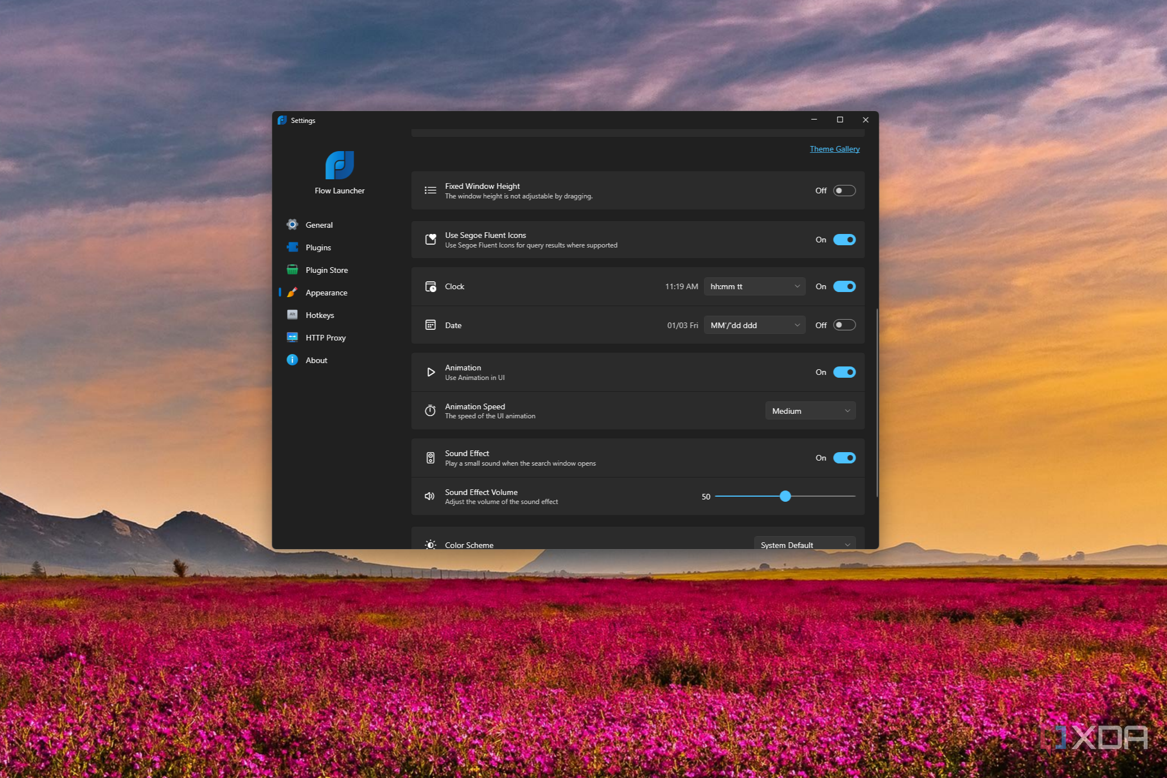Turn off the Sound Effect toggle
Viewport: 1167px width, 778px height.
tap(844, 458)
